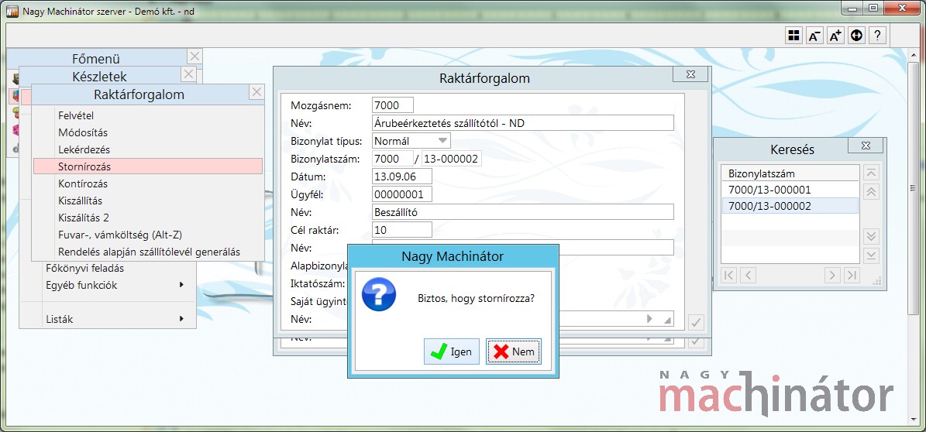Click page-up double chevron in Keresés

click(x=872, y=192)
